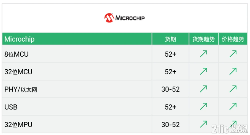Image resolution: width=250 pixels, height=135 pixels.
Task: Select the PHY/以太网 row label
Action: click(21, 89)
